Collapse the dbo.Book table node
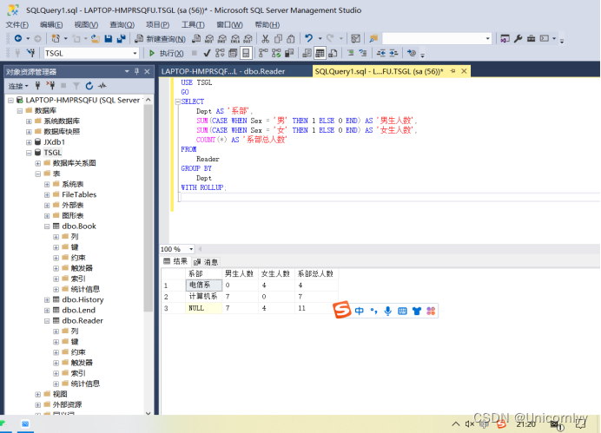The height and width of the screenshot is (433, 601). (47, 226)
